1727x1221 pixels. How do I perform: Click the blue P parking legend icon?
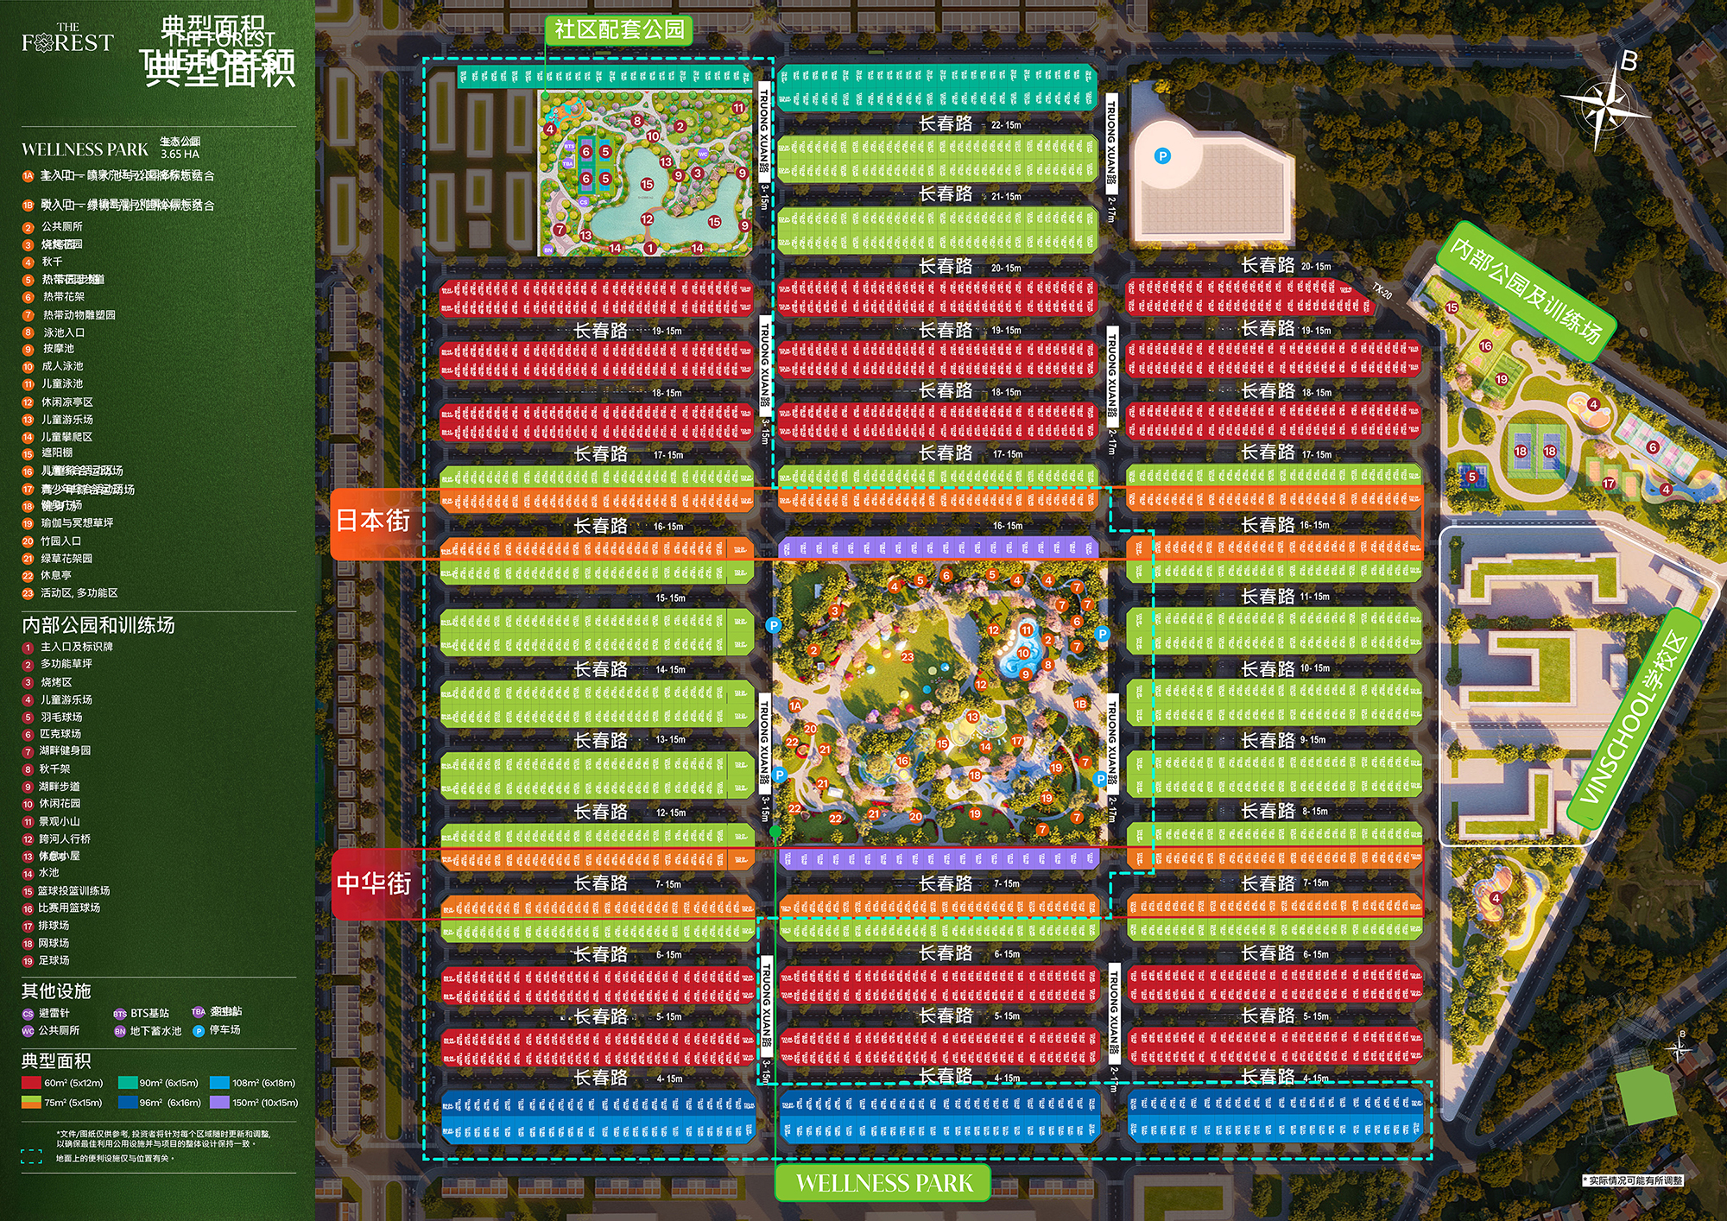[x=198, y=1030]
